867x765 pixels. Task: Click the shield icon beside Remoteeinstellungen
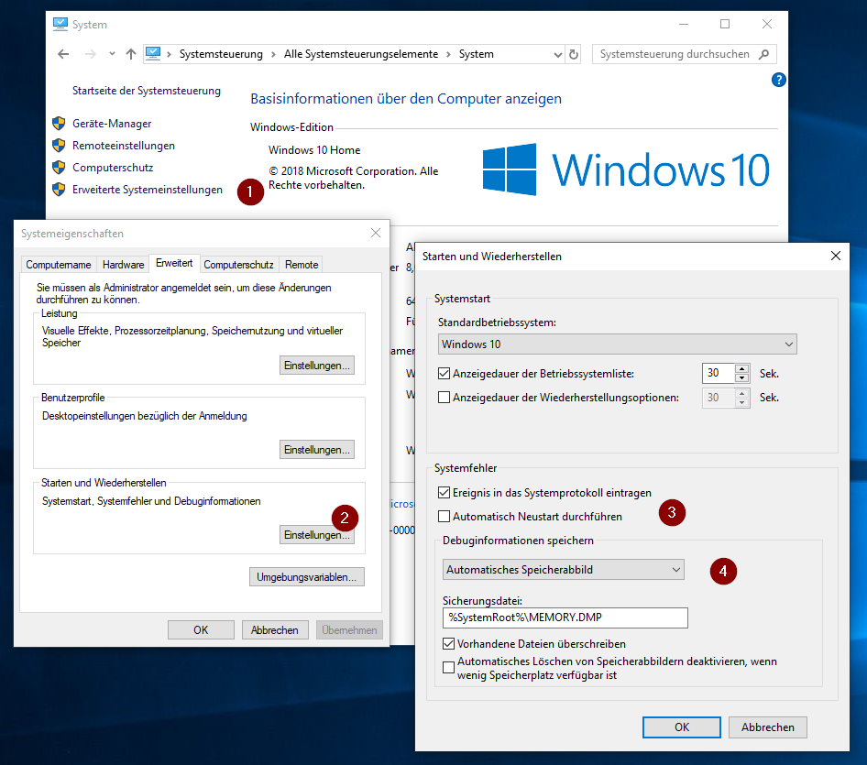pyautogui.click(x=59, y=146)
